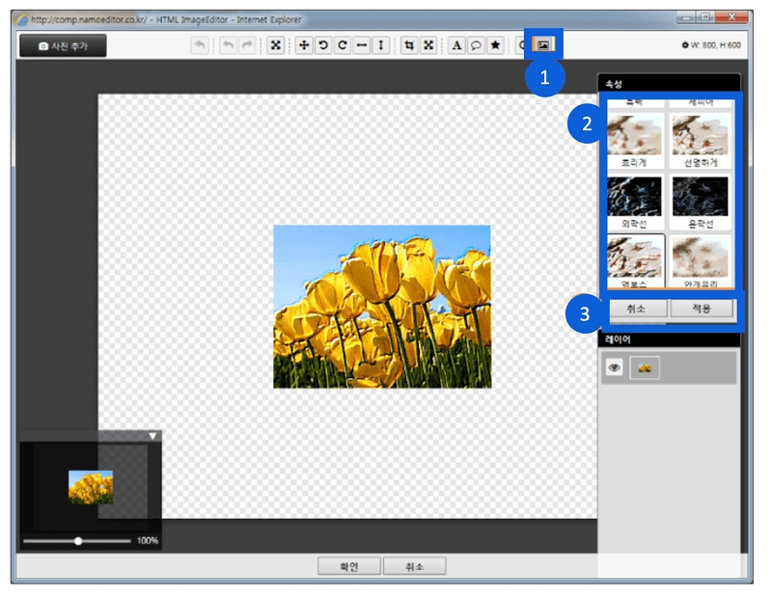Screen dimensions: 772x598
Task: Click the image filter effects toolbar icon
Action: 543,44
